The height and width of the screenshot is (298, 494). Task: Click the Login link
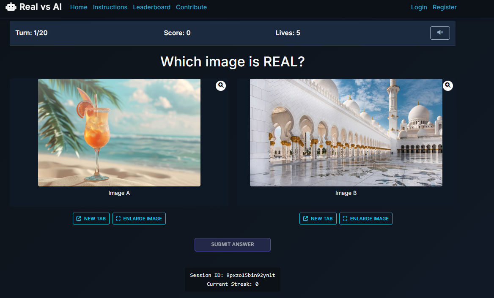click(x=419, y=7)
